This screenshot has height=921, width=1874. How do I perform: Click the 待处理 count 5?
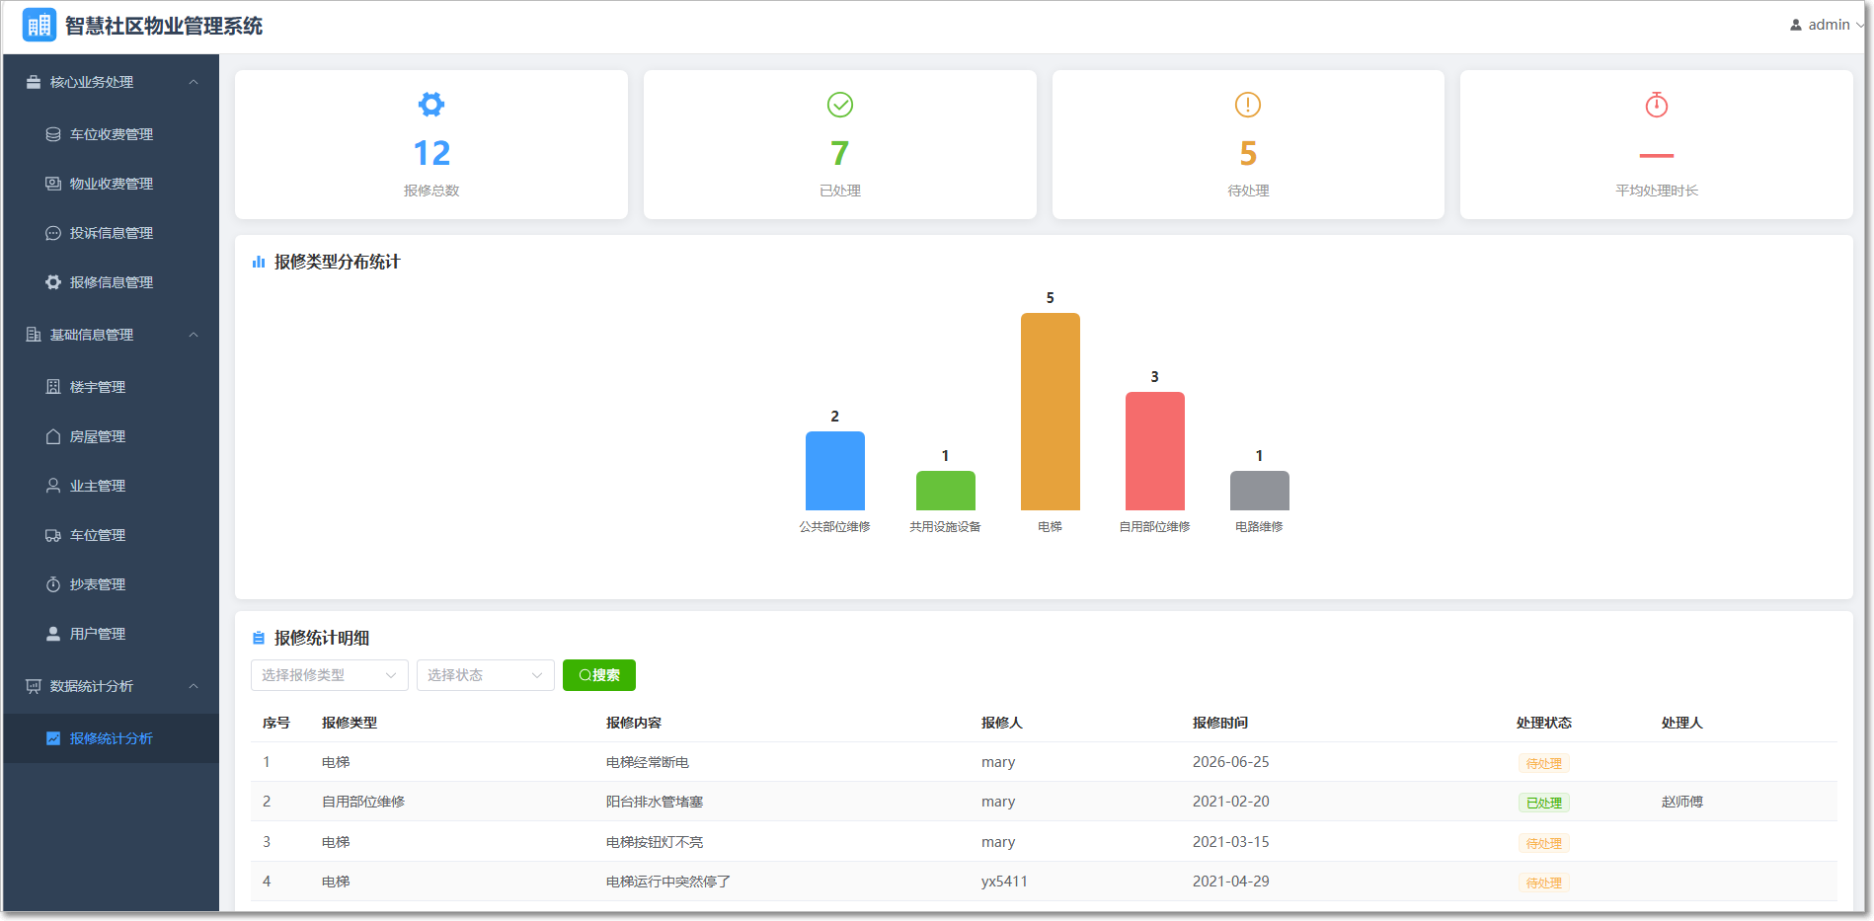pos(1248,153)
